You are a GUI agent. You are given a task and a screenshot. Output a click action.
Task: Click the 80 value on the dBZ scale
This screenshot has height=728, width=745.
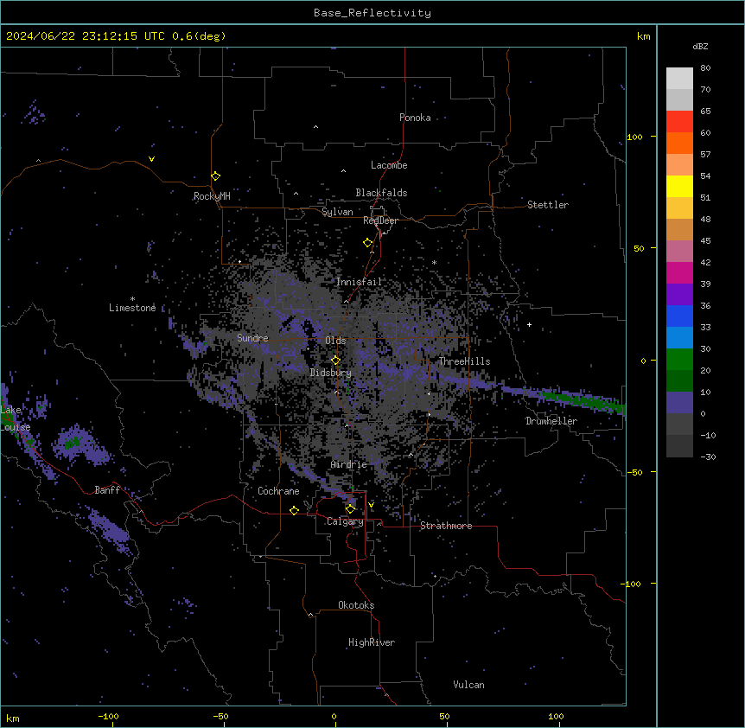point(705,68)
